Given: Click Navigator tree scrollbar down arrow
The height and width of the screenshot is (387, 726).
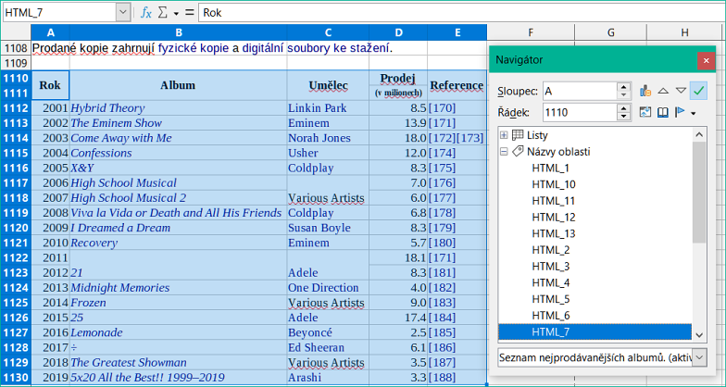Looking at the screenshot, I should 699,335.
